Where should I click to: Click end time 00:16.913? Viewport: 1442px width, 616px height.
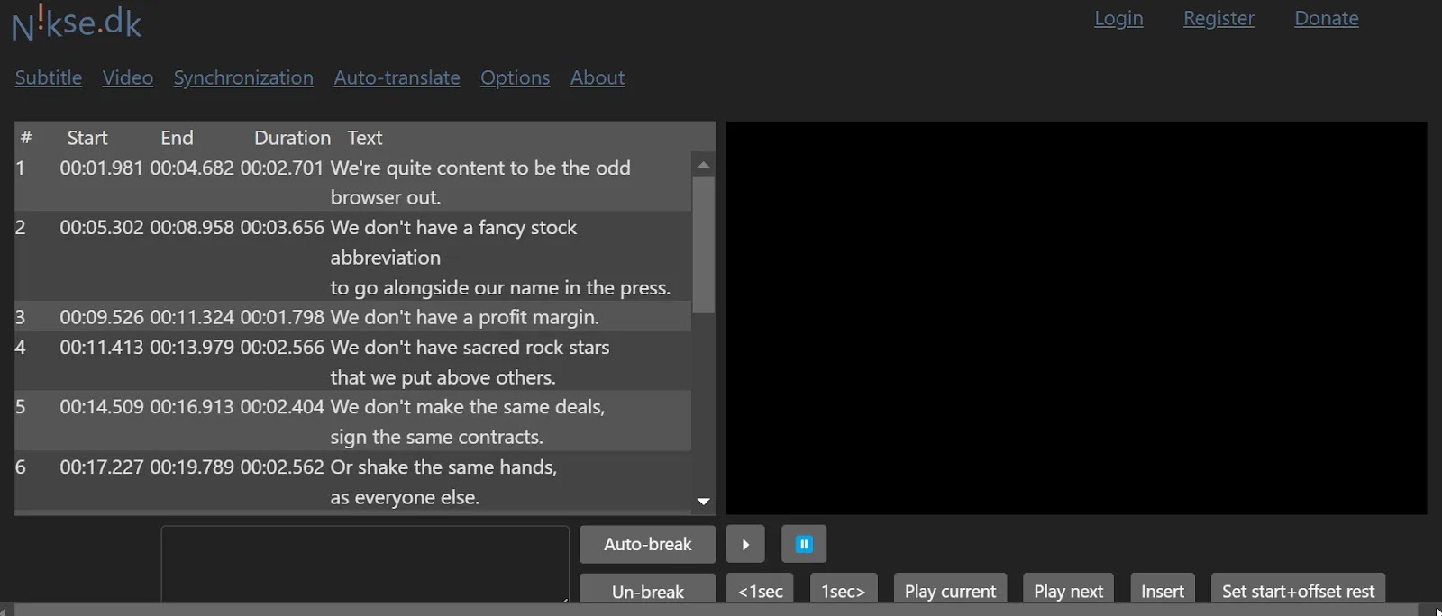[192, 406]
